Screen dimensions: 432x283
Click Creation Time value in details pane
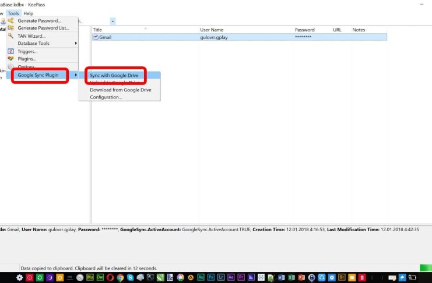(x=306, y=229)
